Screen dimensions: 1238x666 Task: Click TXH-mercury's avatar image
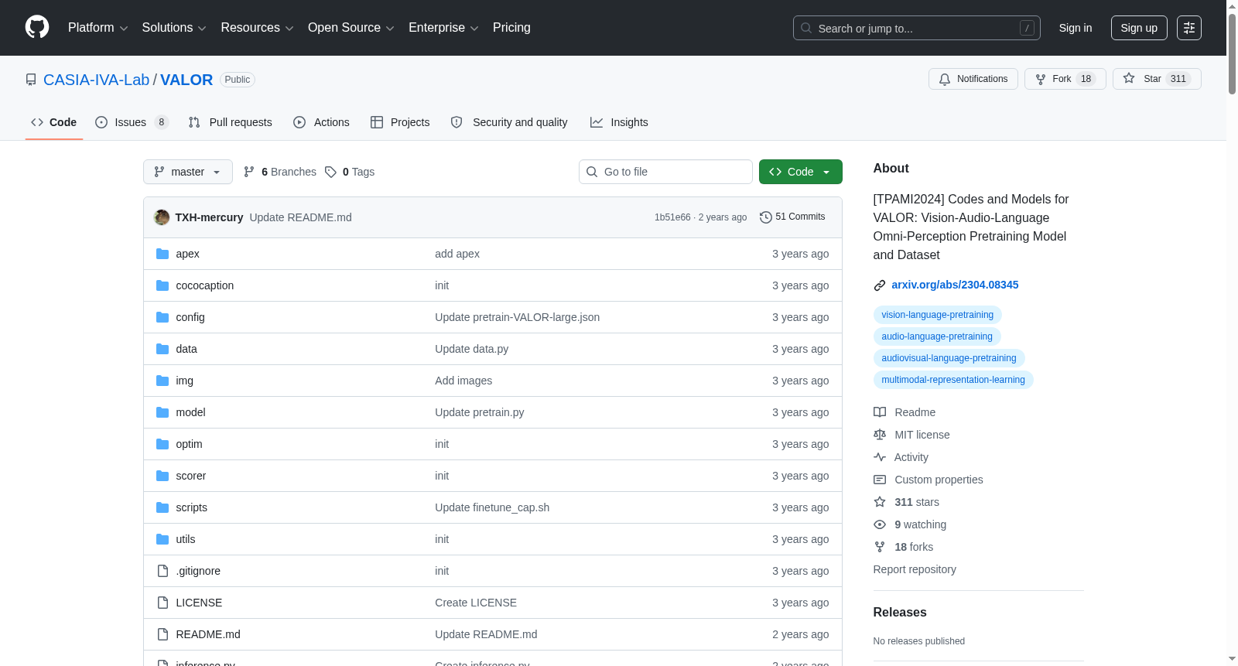pos(162,217)
